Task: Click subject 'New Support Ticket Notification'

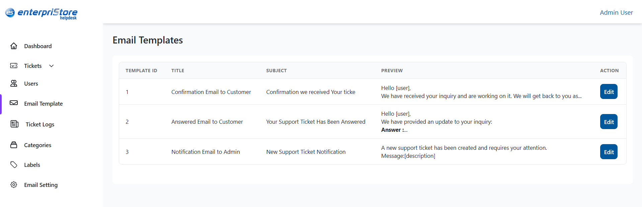Action: point(306,152)
